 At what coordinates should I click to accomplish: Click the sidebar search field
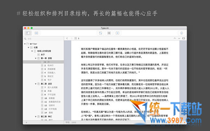coord(43,39)
